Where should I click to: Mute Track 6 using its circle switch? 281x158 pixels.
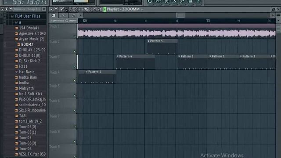[75, 111]
